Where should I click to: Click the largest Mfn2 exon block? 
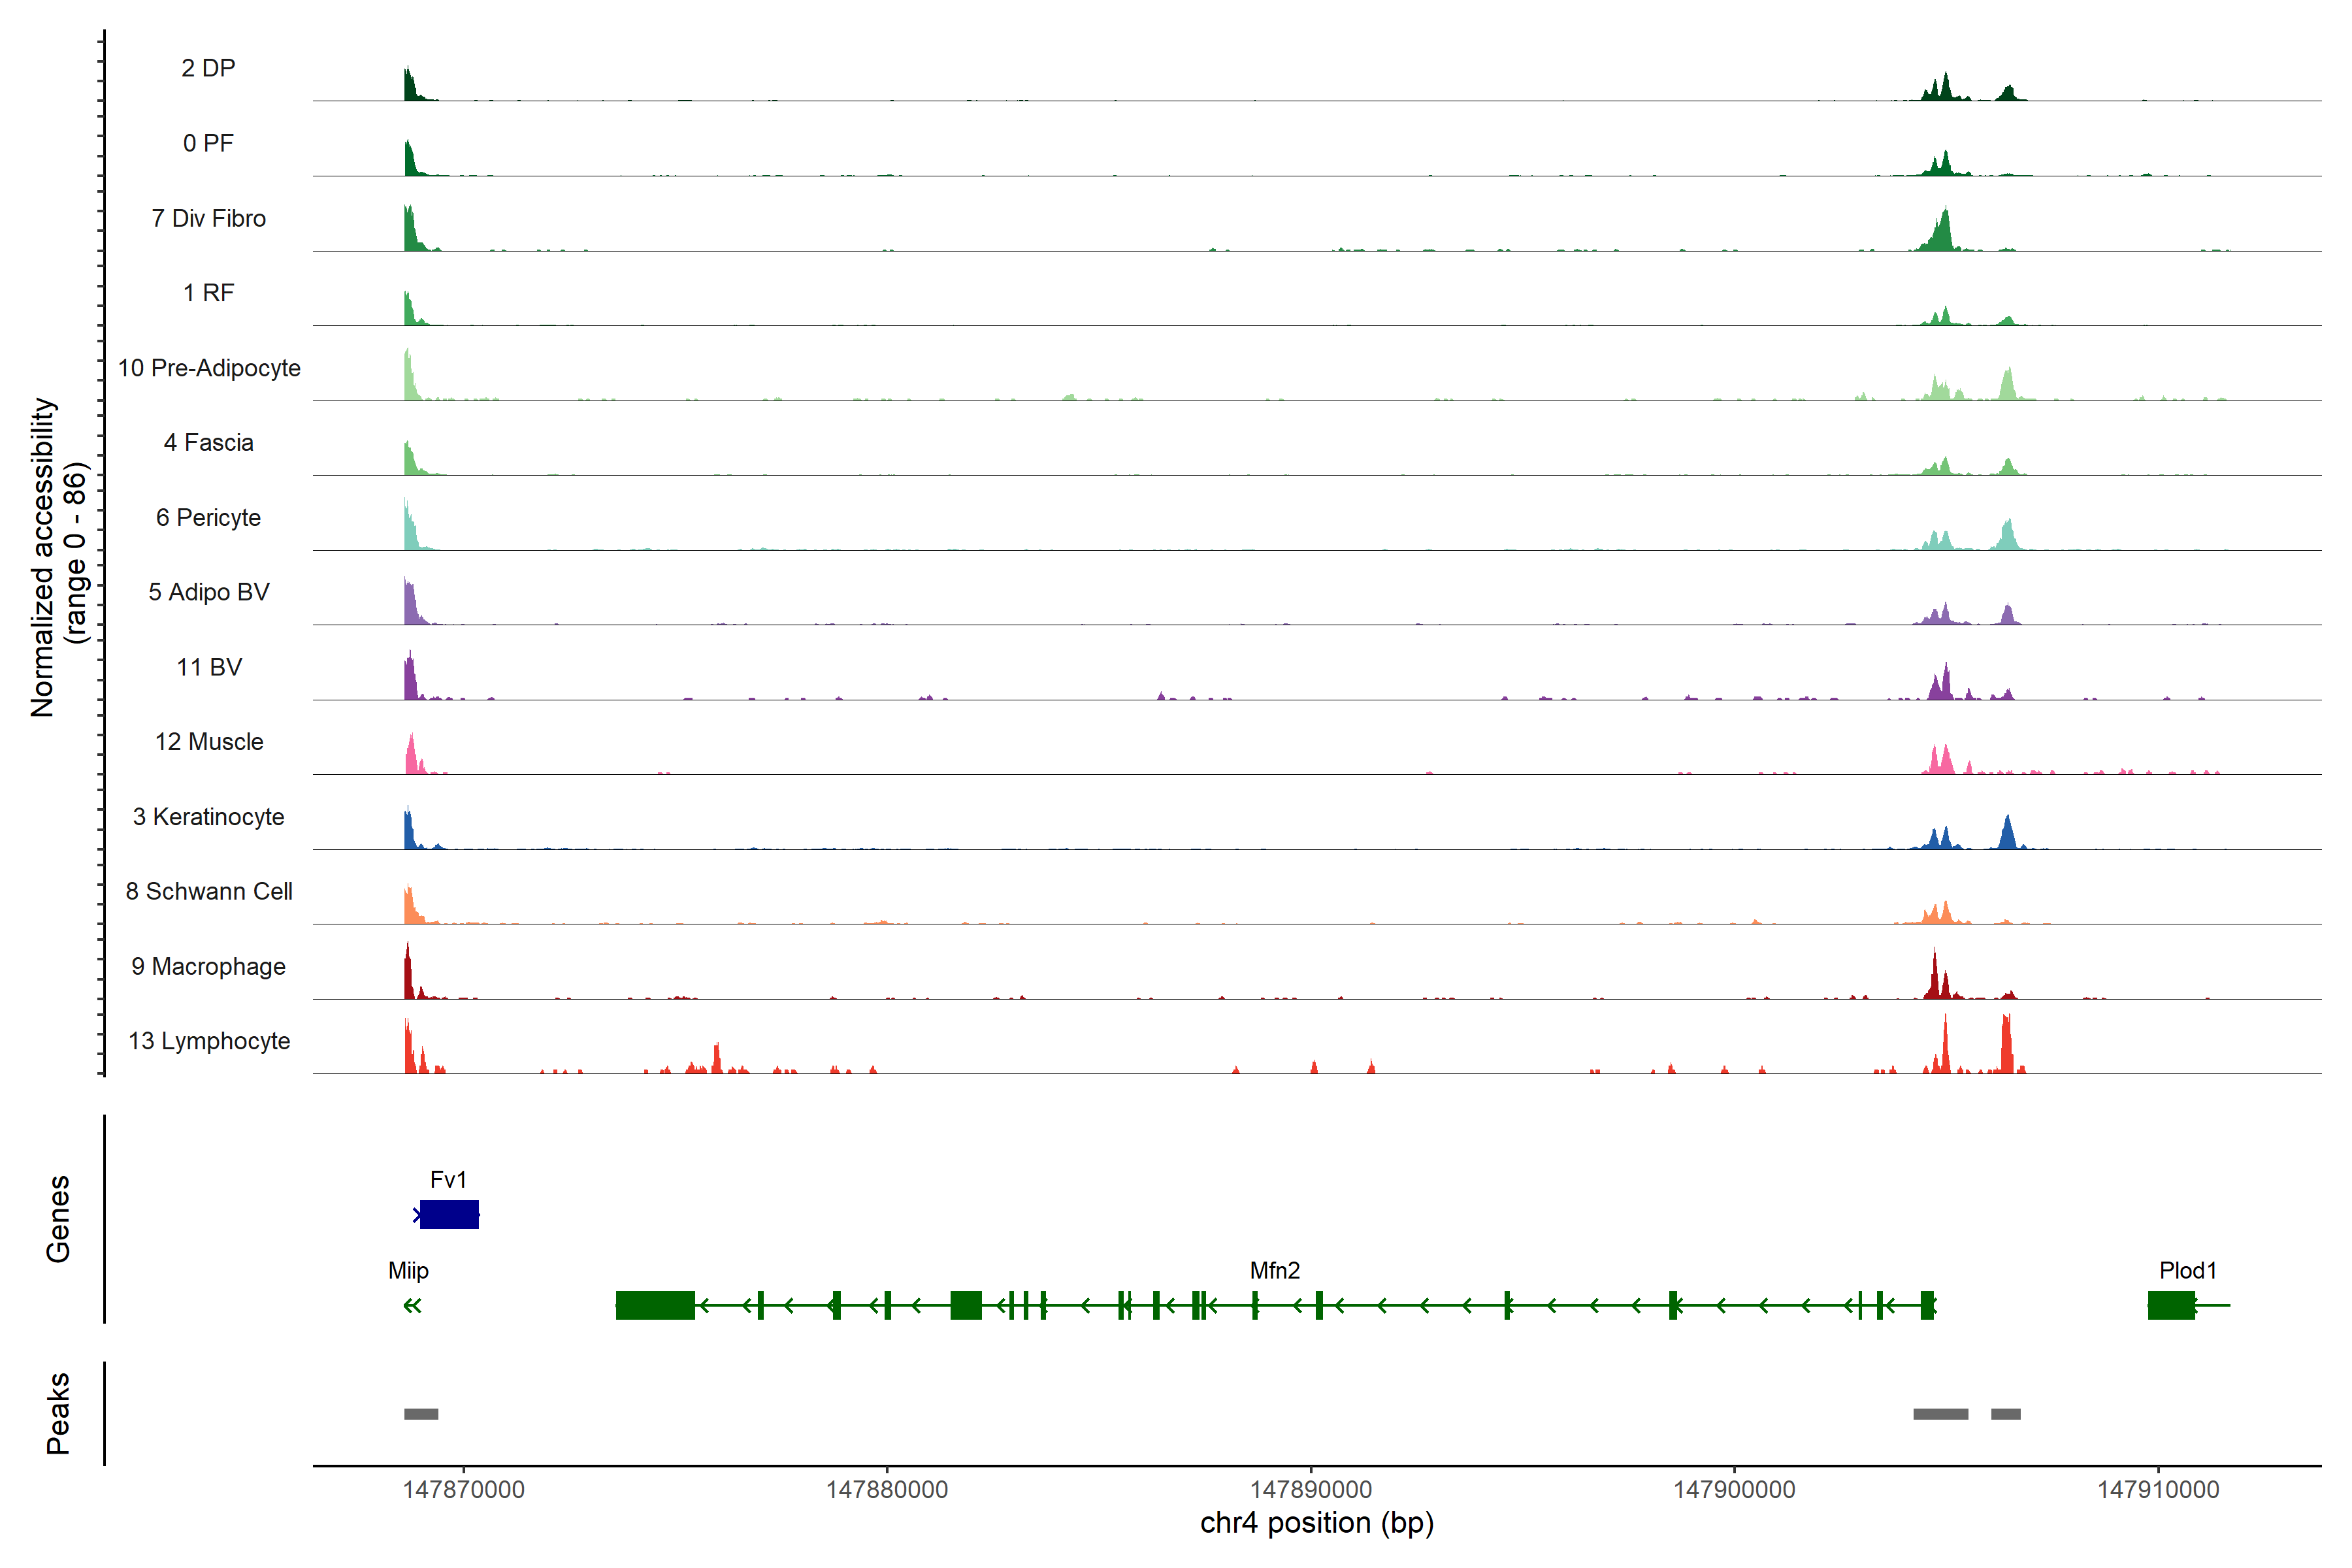(x=655, y=1305)
